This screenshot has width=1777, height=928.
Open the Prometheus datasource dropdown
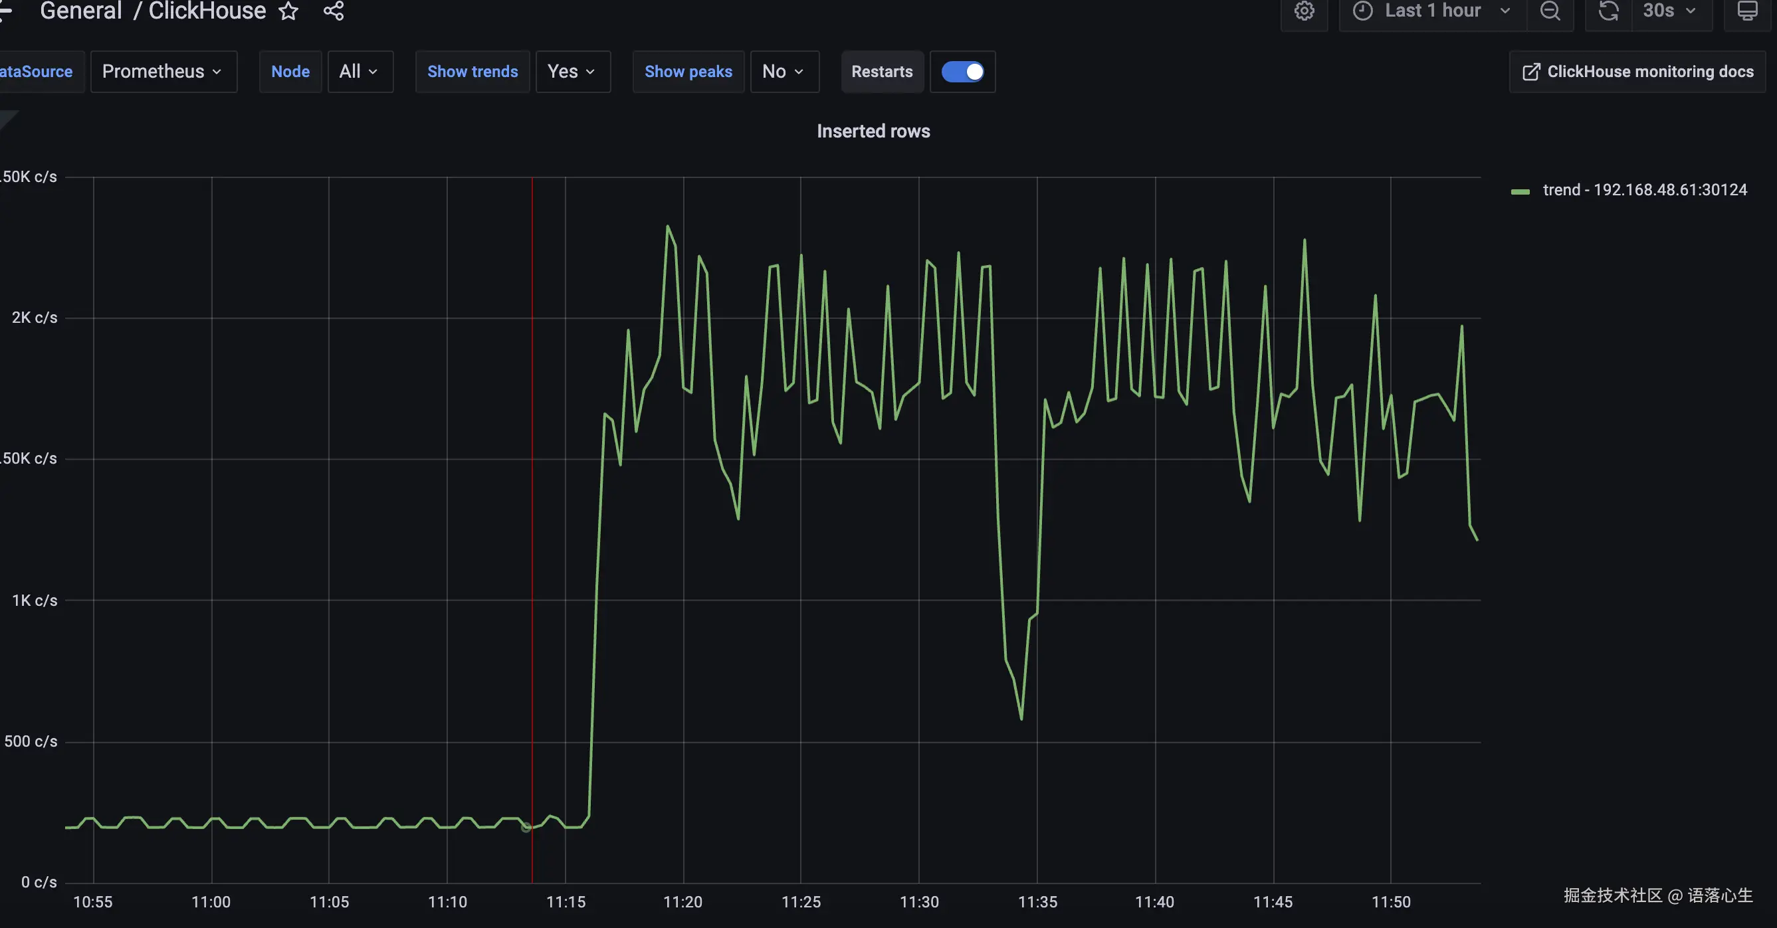coord(163,72)
